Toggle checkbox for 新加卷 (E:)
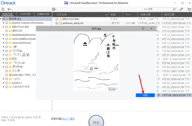 click(x=4, y=19)
